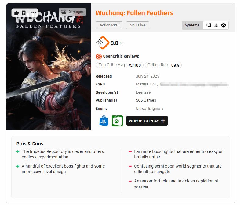Select the Xbox system icon
The width and height of the screenshot is (240, 205).
tap(224, 25)
